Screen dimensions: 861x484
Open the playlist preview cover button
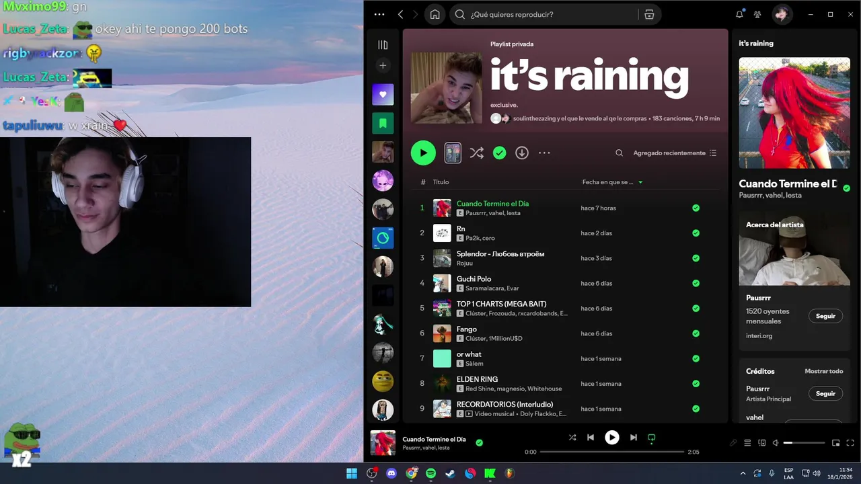[x=453, y=153]
